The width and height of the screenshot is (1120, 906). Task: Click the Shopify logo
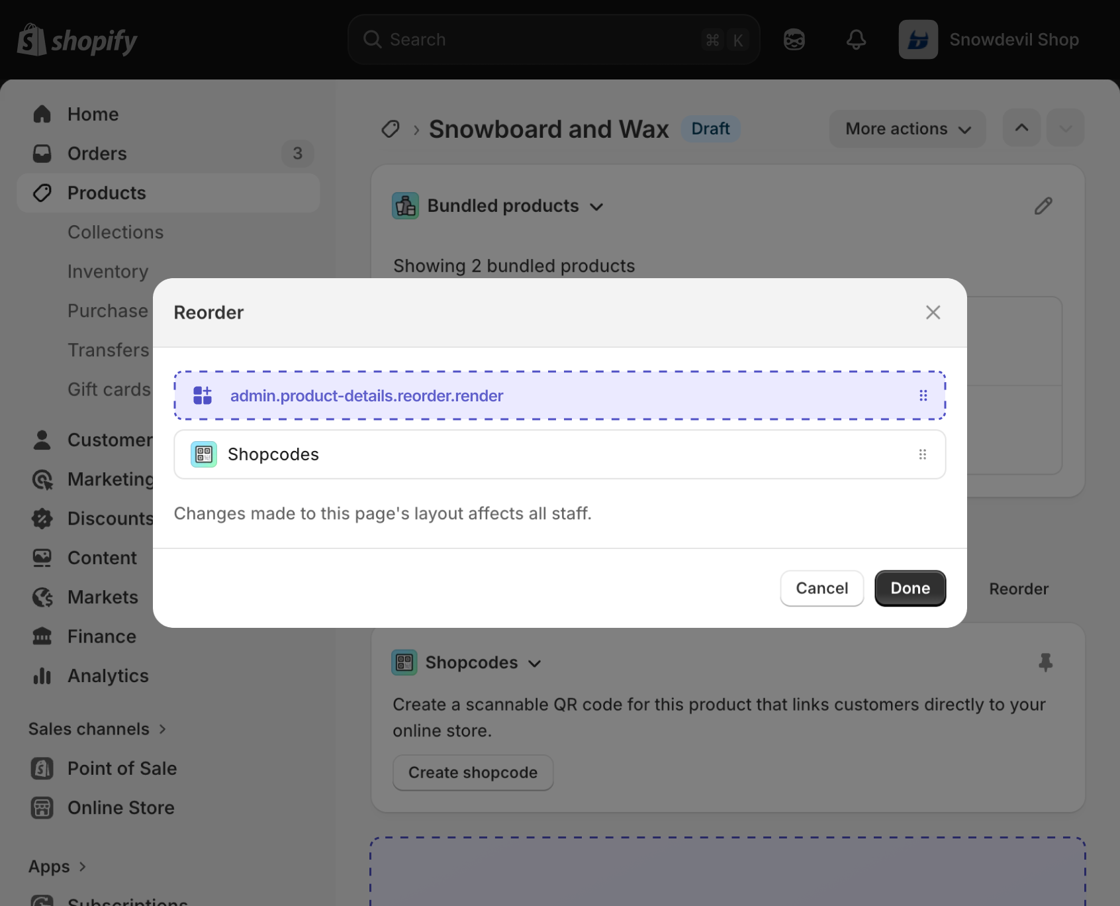pyautogui.click(x=77, y=40)
